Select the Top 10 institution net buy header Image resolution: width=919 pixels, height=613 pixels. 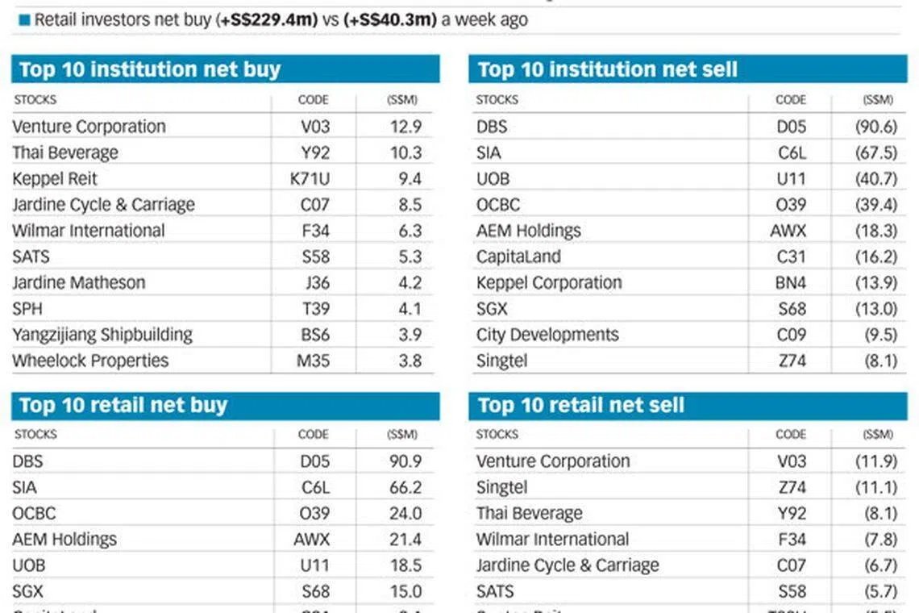150,69
